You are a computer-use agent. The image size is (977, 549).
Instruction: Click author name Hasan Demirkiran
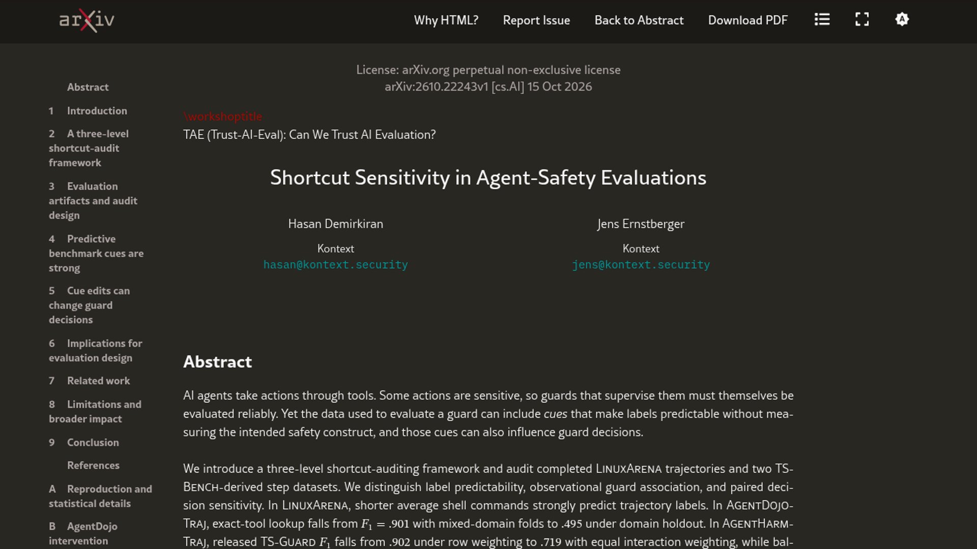point(335,224)
